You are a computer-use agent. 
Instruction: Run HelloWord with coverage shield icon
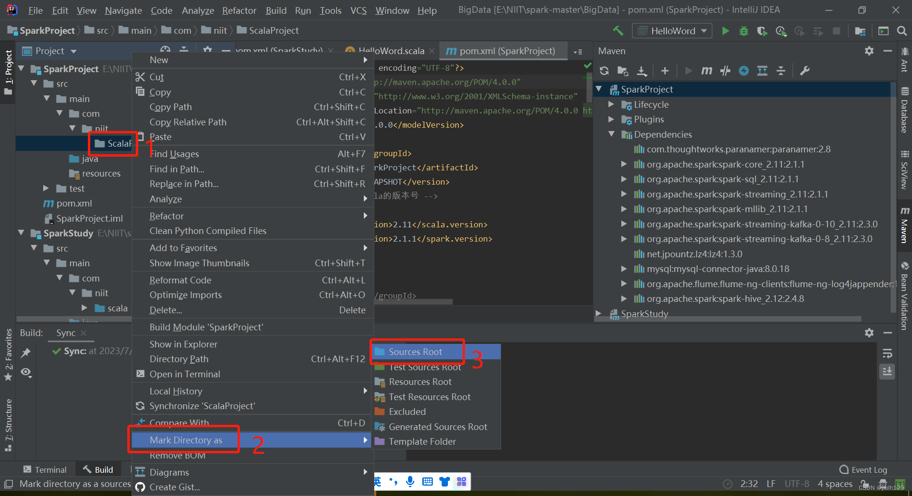pyautogui.click(x=762, y=31)
